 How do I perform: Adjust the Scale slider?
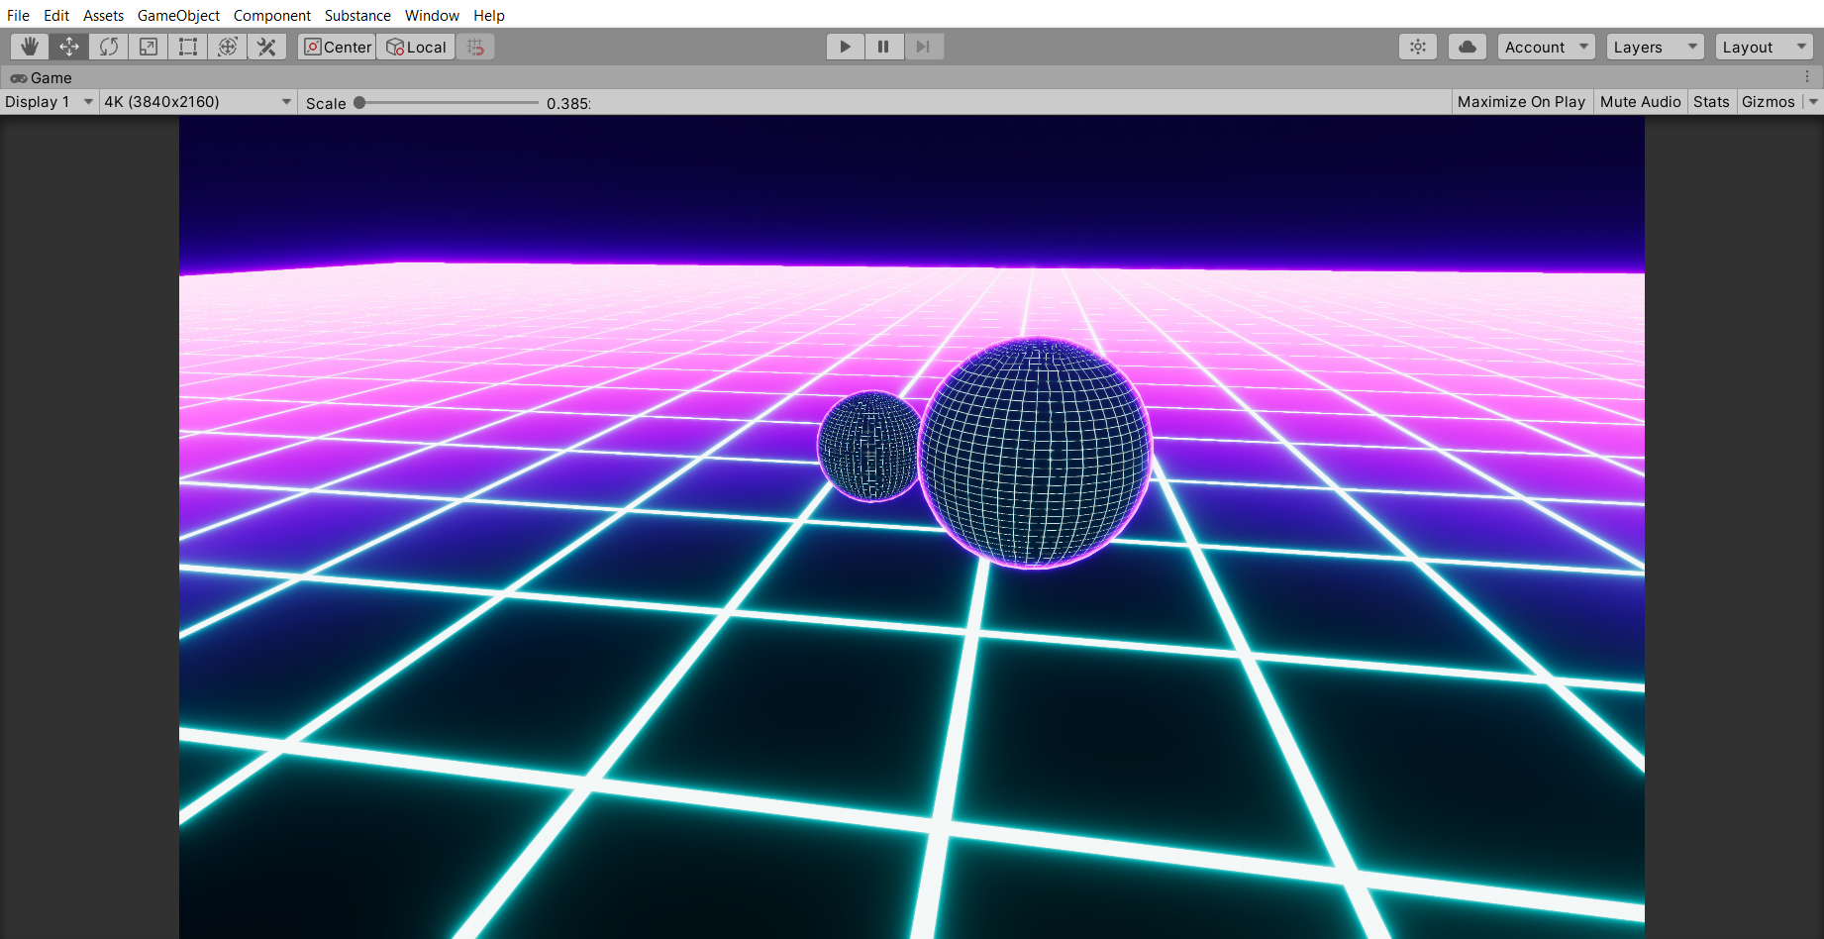[x=448, y=102]
